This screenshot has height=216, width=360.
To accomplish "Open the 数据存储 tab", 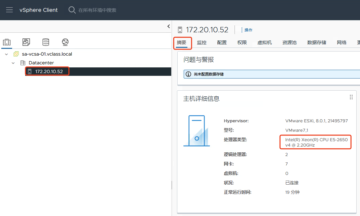I will pyautogui.click(x=317, y=42).
